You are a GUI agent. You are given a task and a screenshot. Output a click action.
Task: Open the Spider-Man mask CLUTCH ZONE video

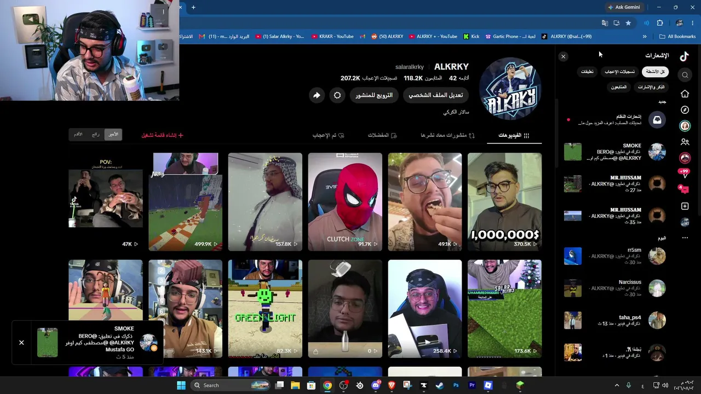pos(345,202)
